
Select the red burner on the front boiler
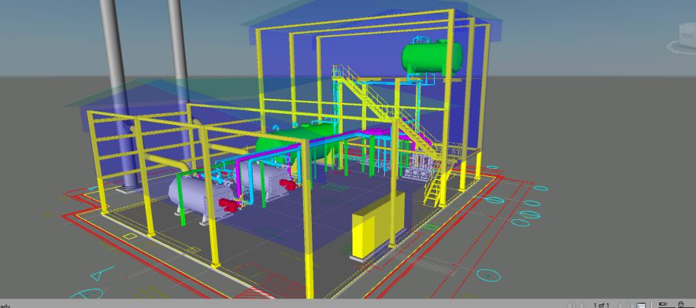[227, 206]
